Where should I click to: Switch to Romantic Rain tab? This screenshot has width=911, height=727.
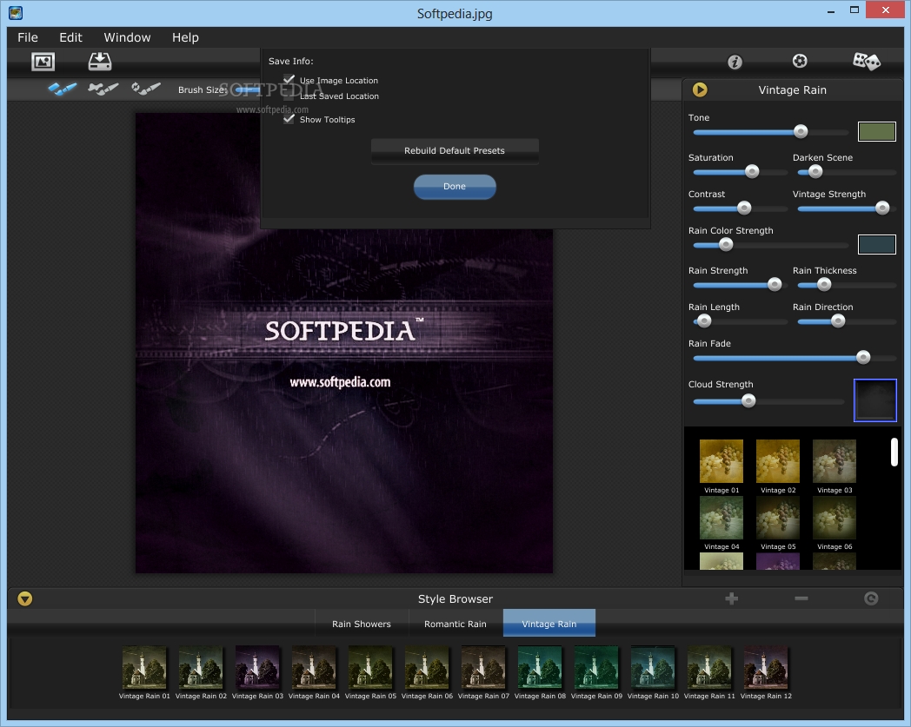(455, 624)
